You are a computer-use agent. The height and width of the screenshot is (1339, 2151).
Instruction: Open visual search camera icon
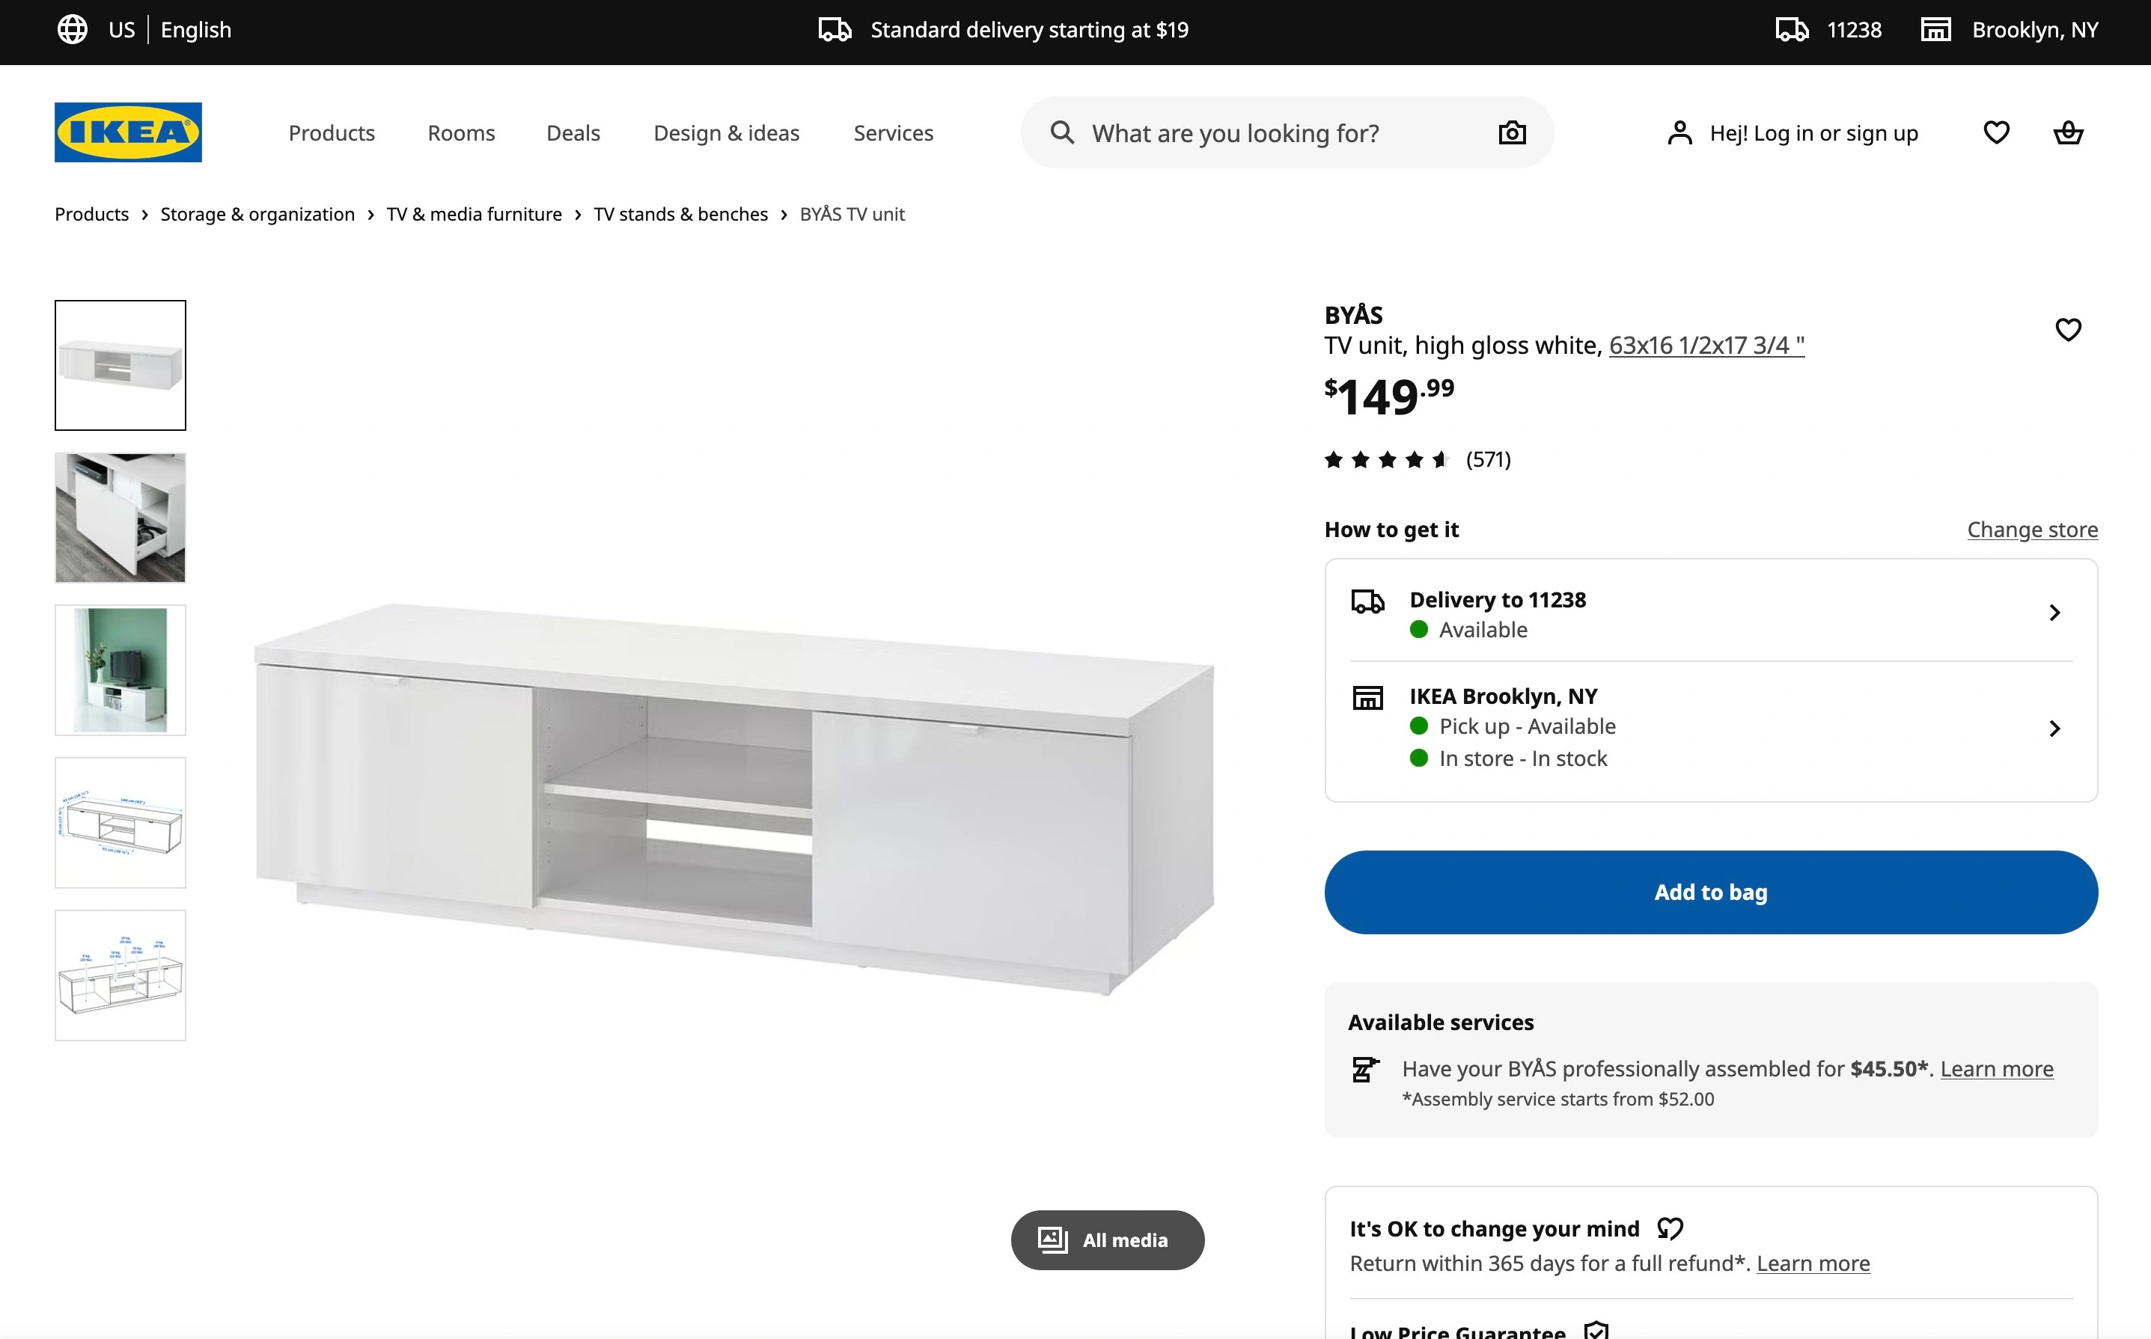point(1511,133)
